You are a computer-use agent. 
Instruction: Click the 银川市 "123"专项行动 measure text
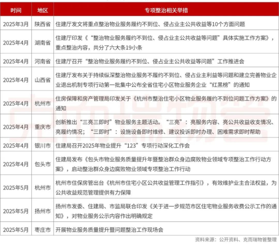point(123,145)
